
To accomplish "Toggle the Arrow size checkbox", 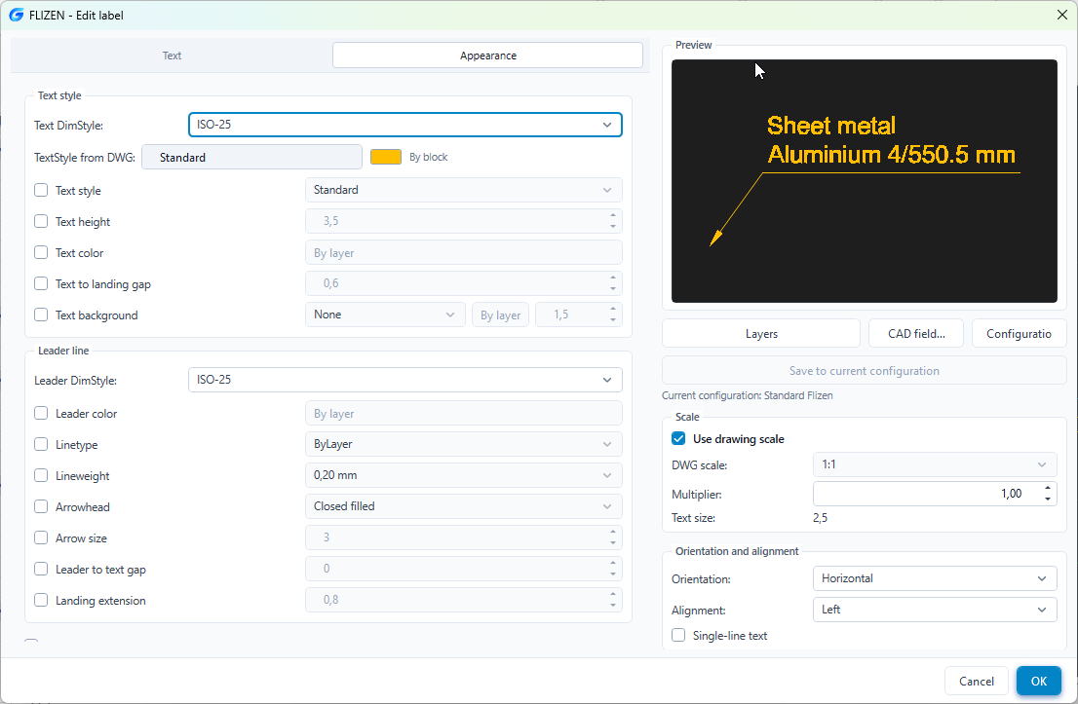I will [x=41, y=537].
